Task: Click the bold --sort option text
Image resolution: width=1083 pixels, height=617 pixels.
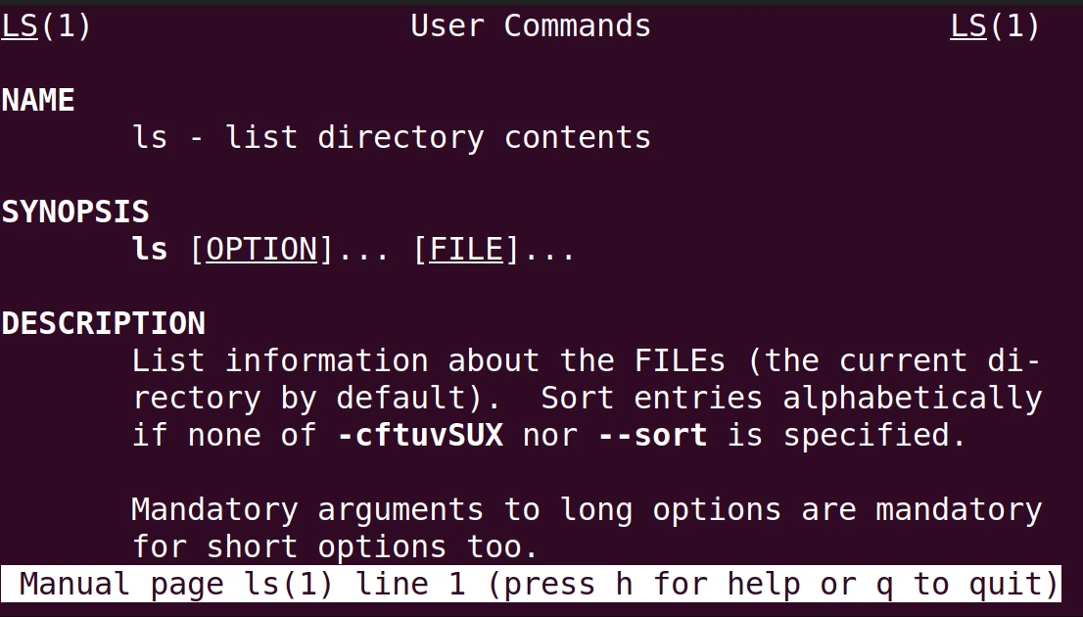Action: click(653, 435)
